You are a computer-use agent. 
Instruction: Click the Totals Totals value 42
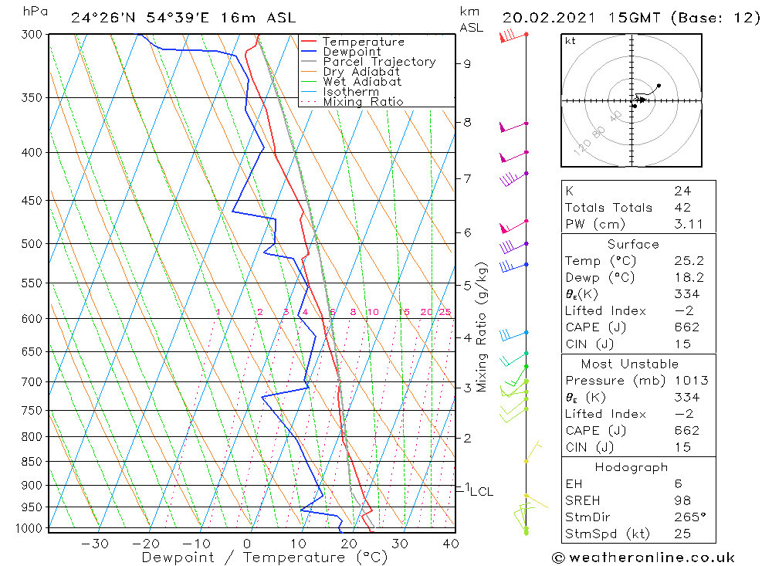point(682,208)
